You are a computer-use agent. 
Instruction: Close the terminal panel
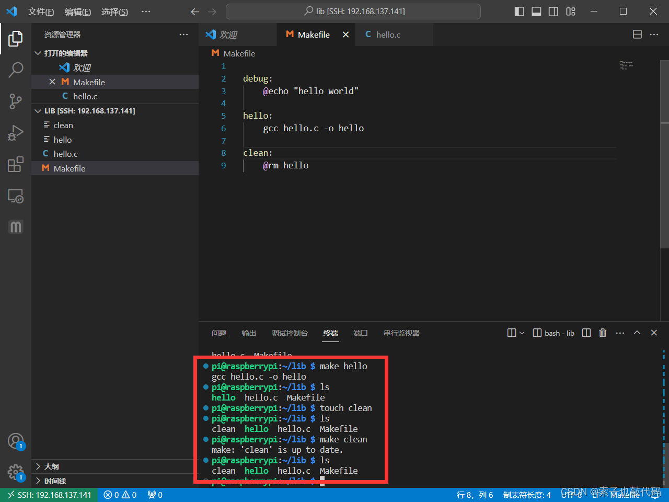[x=654, y=333]
